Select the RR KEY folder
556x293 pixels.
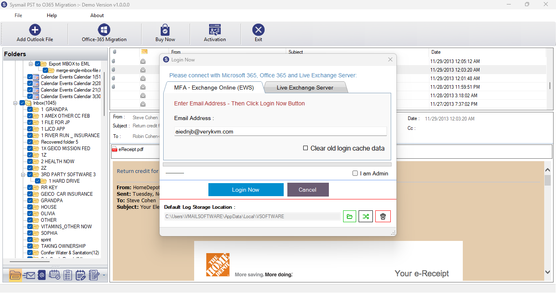(x=49, y=188)
